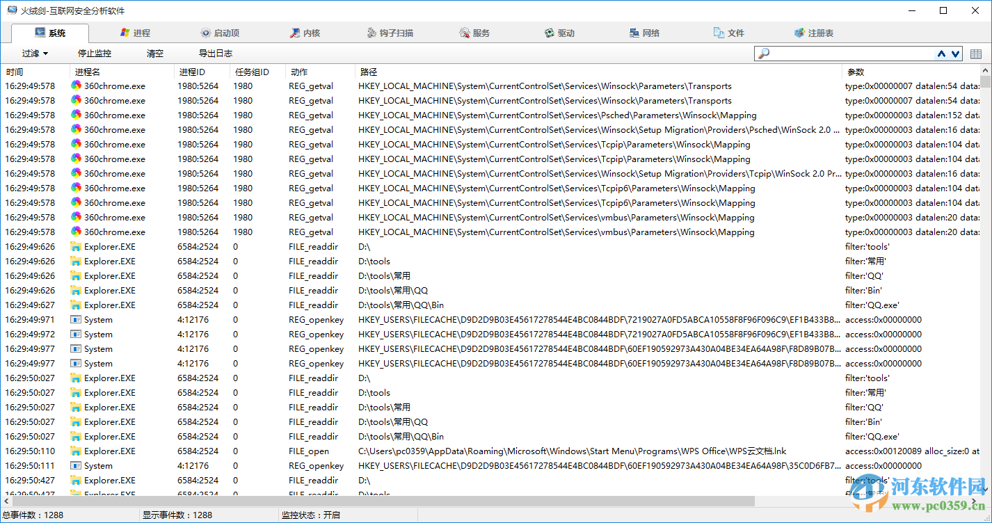
Task: Click 'filter:'QQ.exe'' in the 16:29:49:627 row
Action: 872,305
